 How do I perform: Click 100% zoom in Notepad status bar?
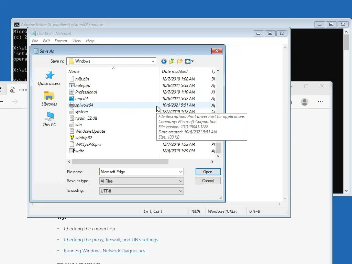click(x=196, y=211)
